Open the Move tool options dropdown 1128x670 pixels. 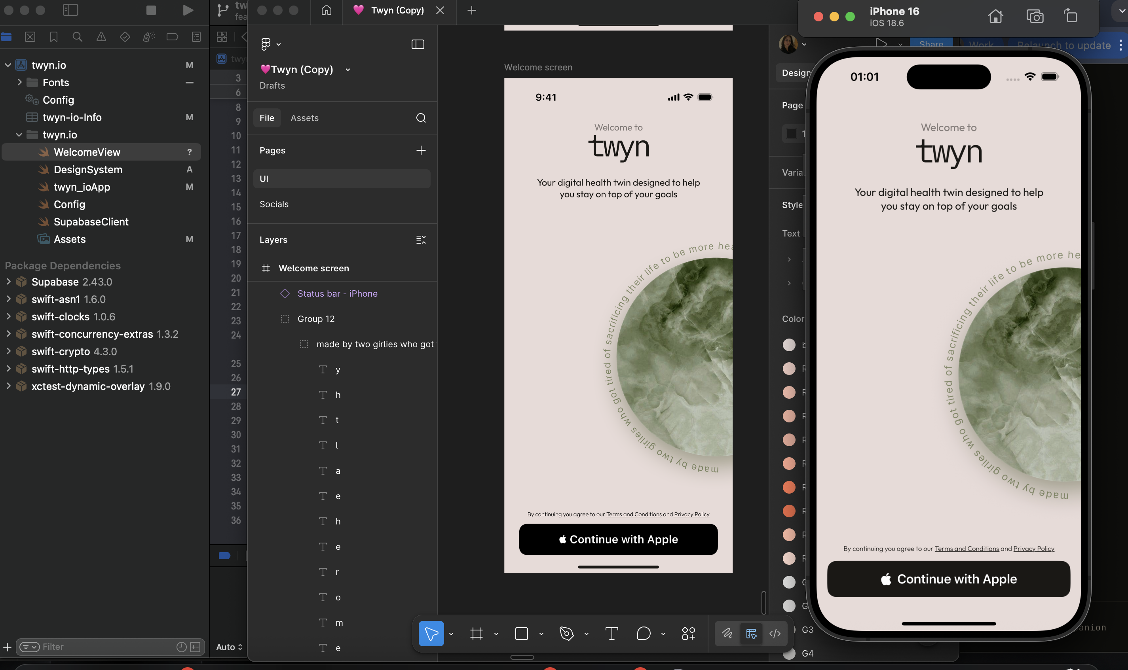click(x=451, y=634)
